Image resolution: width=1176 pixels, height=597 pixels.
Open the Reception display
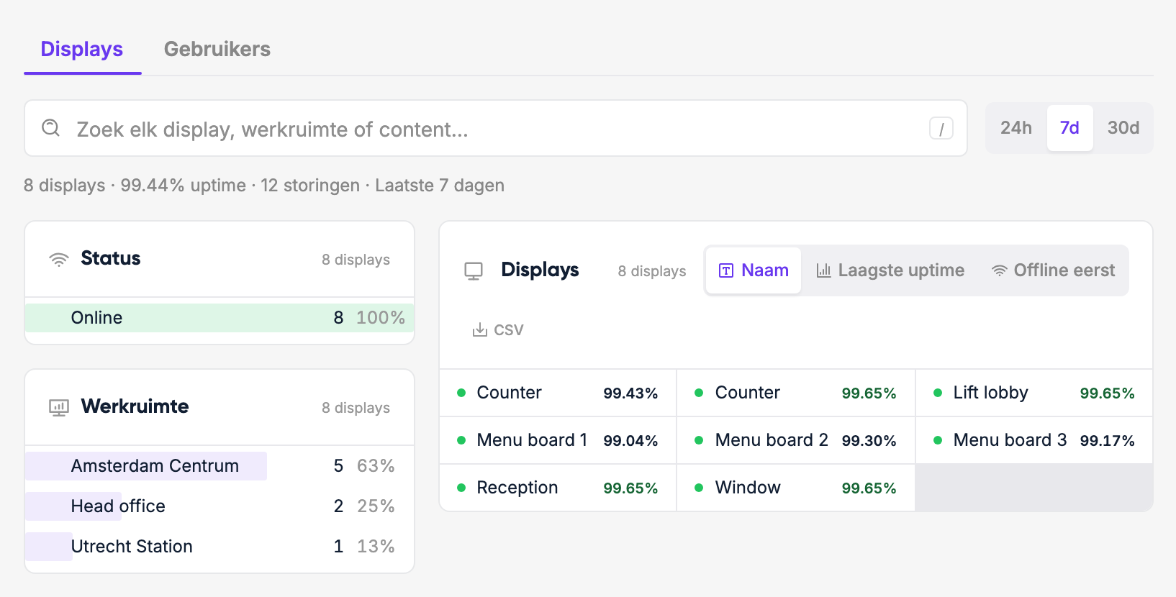click(x=558, y=488)
